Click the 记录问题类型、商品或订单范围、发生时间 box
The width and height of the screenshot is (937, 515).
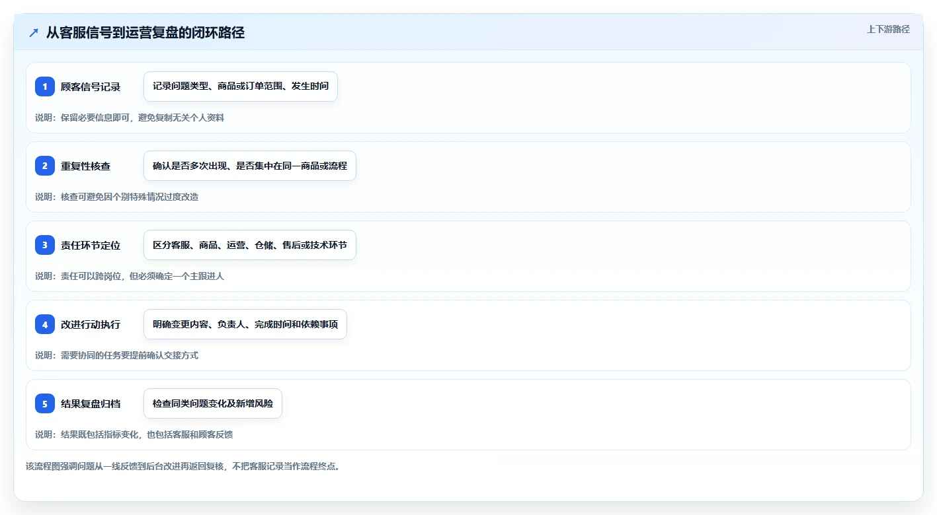pos(241,86)
